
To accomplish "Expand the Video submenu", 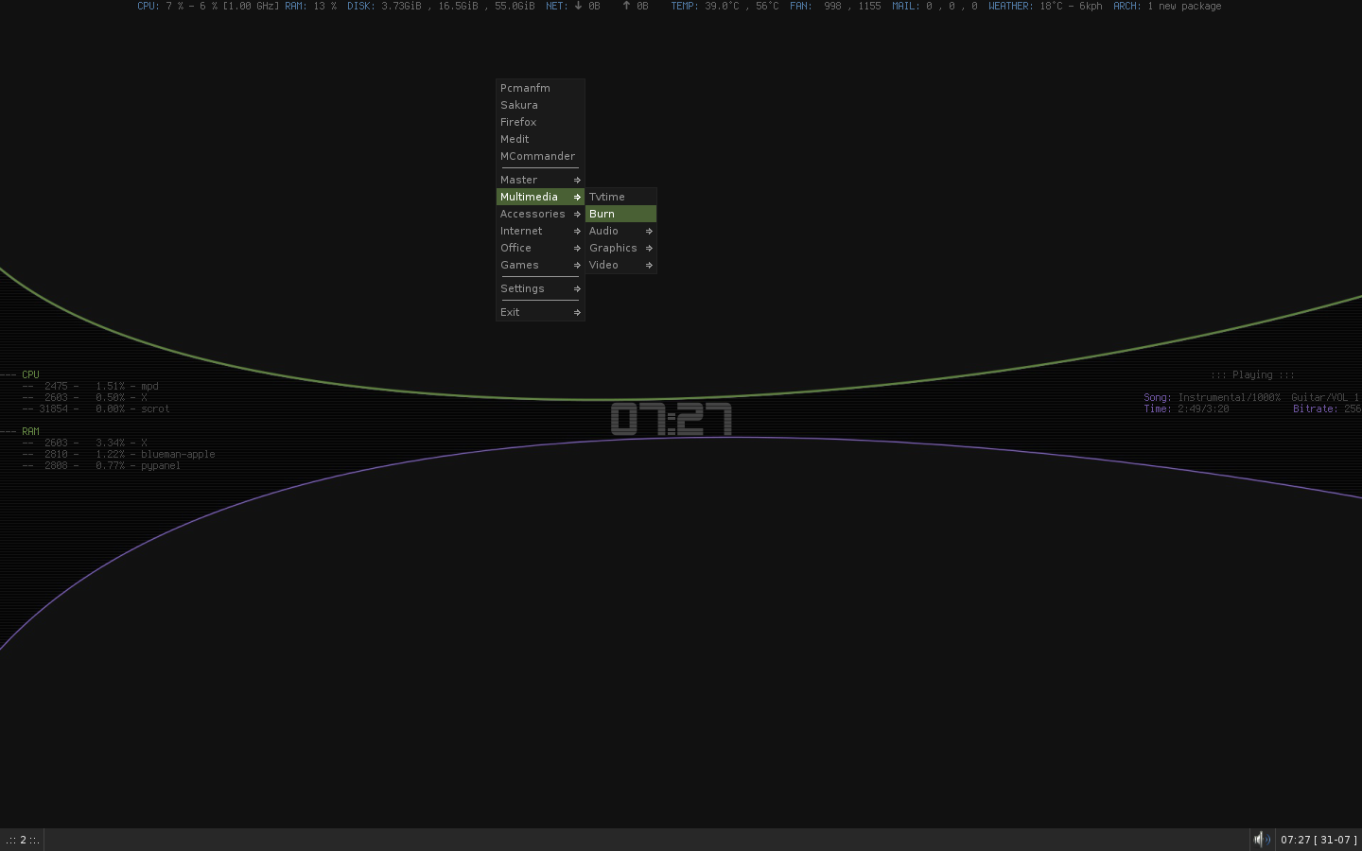I will pos(620,265).
